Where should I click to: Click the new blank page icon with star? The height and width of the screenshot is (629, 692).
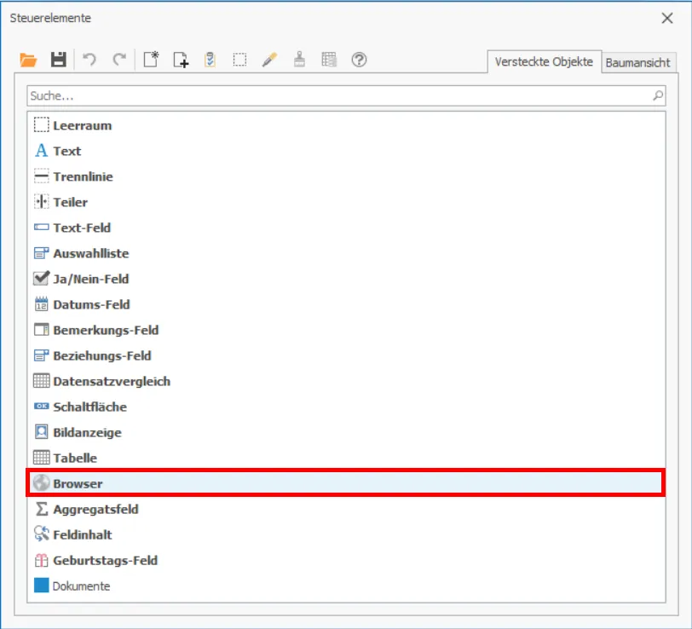coord(151,60)
